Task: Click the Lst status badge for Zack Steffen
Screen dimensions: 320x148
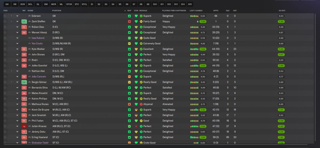Action: pyautogui.click(x=24, y=21)
